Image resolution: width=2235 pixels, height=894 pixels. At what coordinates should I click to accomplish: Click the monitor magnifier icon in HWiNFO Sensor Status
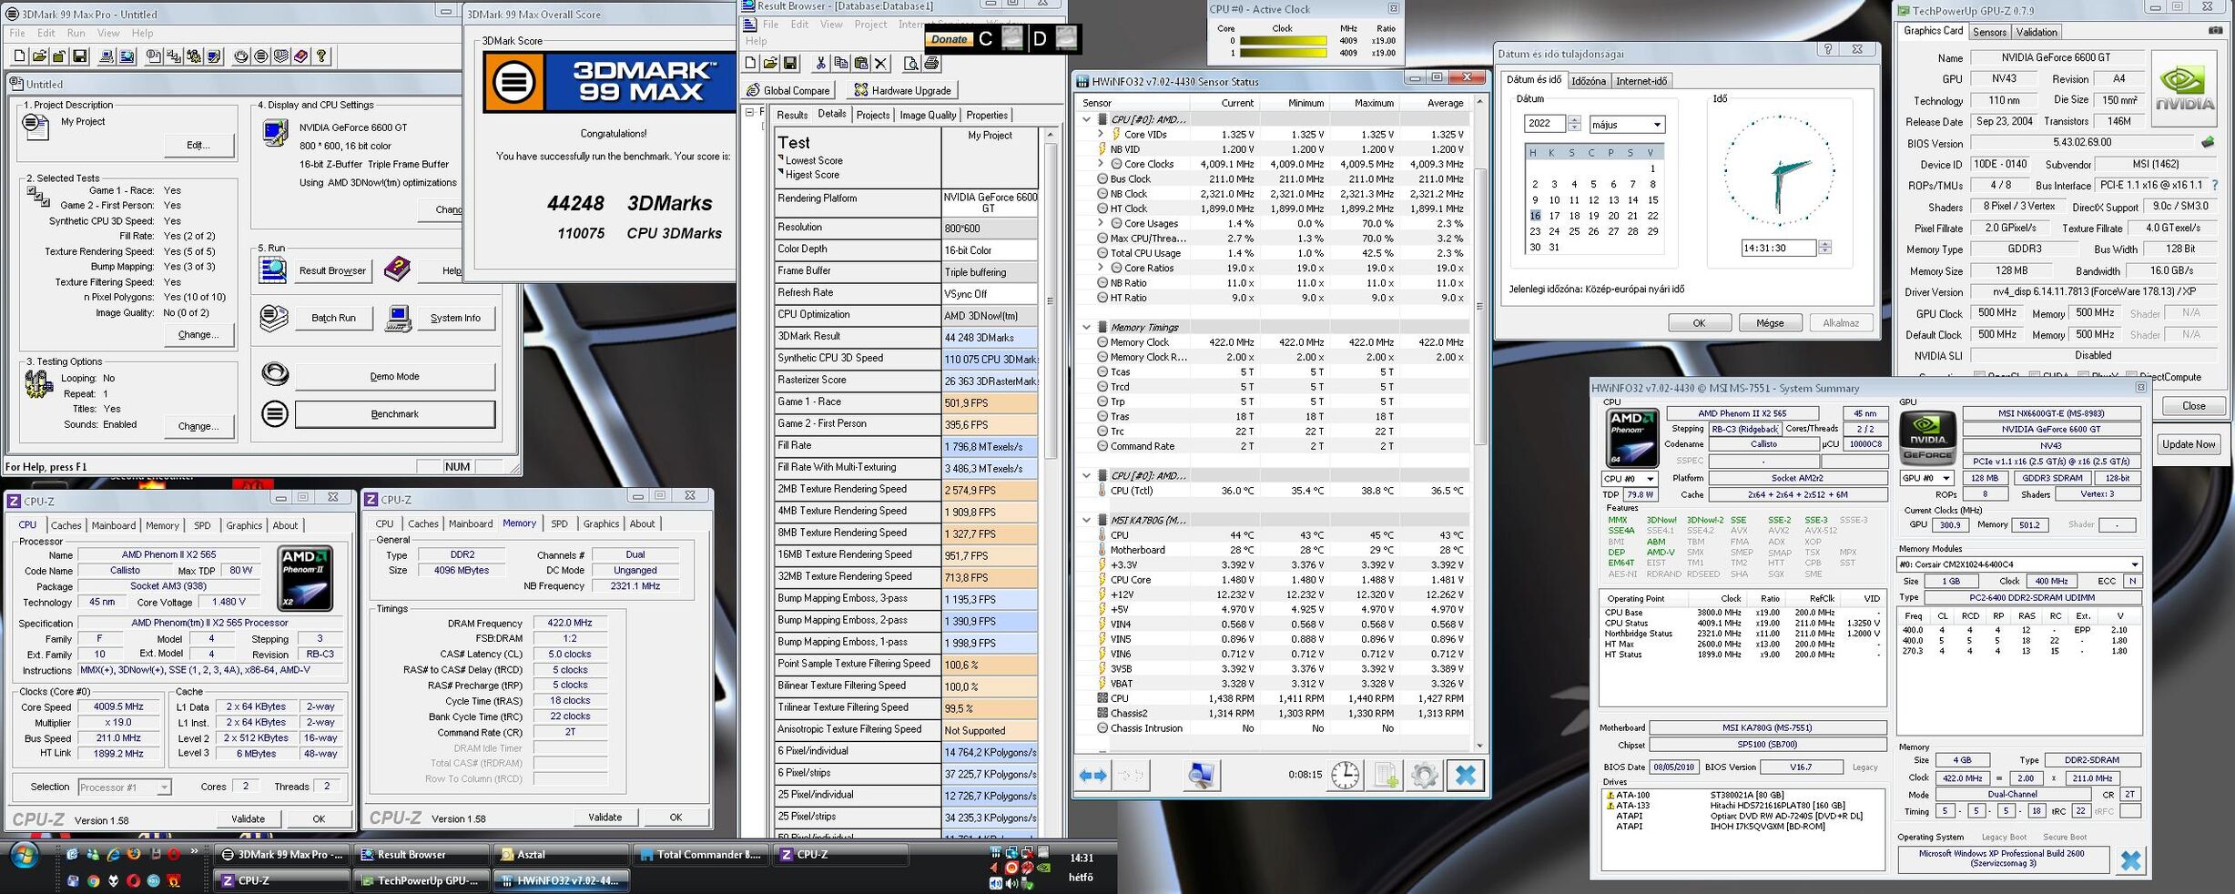click(1201, 775)
